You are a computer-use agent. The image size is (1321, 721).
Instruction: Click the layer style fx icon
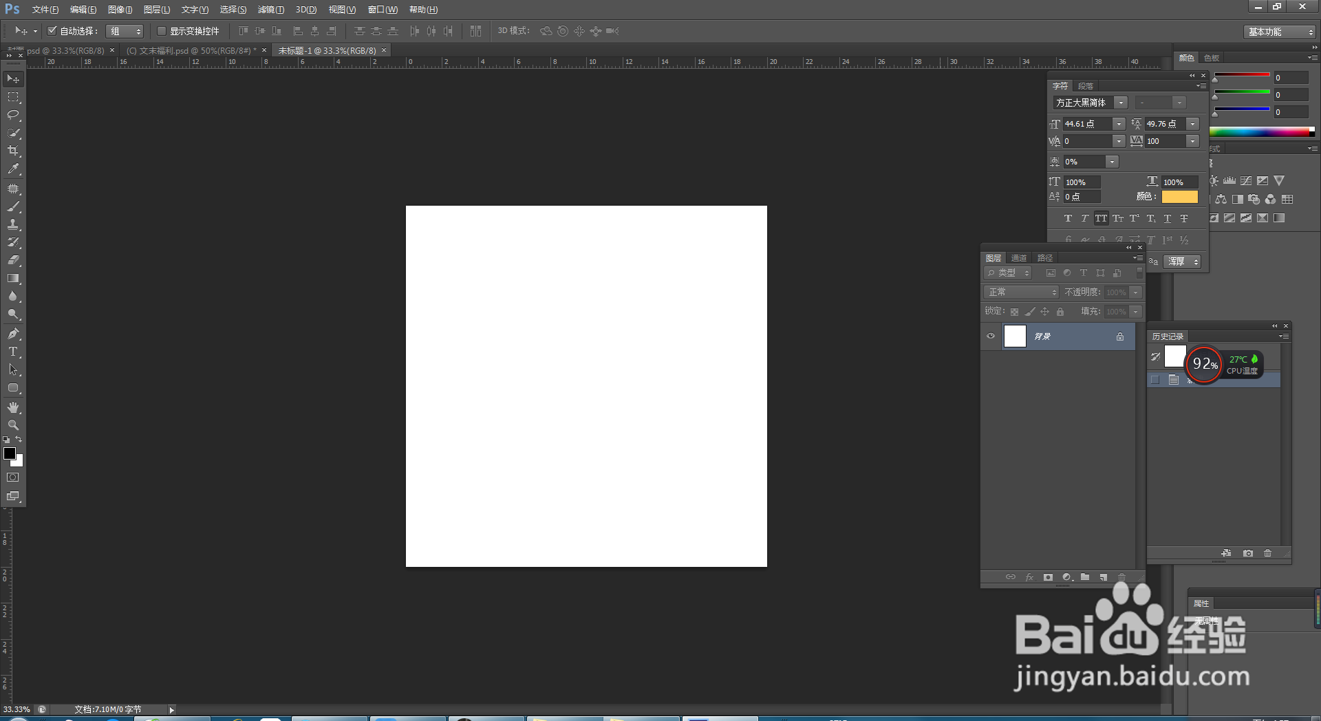(x=1029, y=577)
